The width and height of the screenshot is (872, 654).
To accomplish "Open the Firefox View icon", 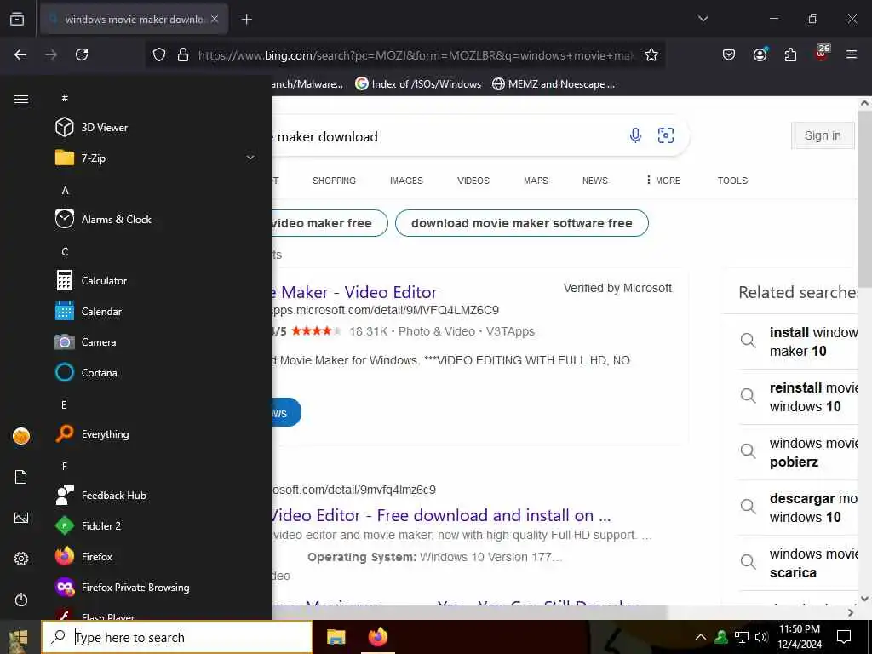I will click(17, 19).
